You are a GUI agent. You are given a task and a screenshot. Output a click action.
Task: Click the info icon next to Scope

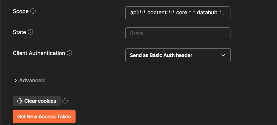[x=33, y=11]
